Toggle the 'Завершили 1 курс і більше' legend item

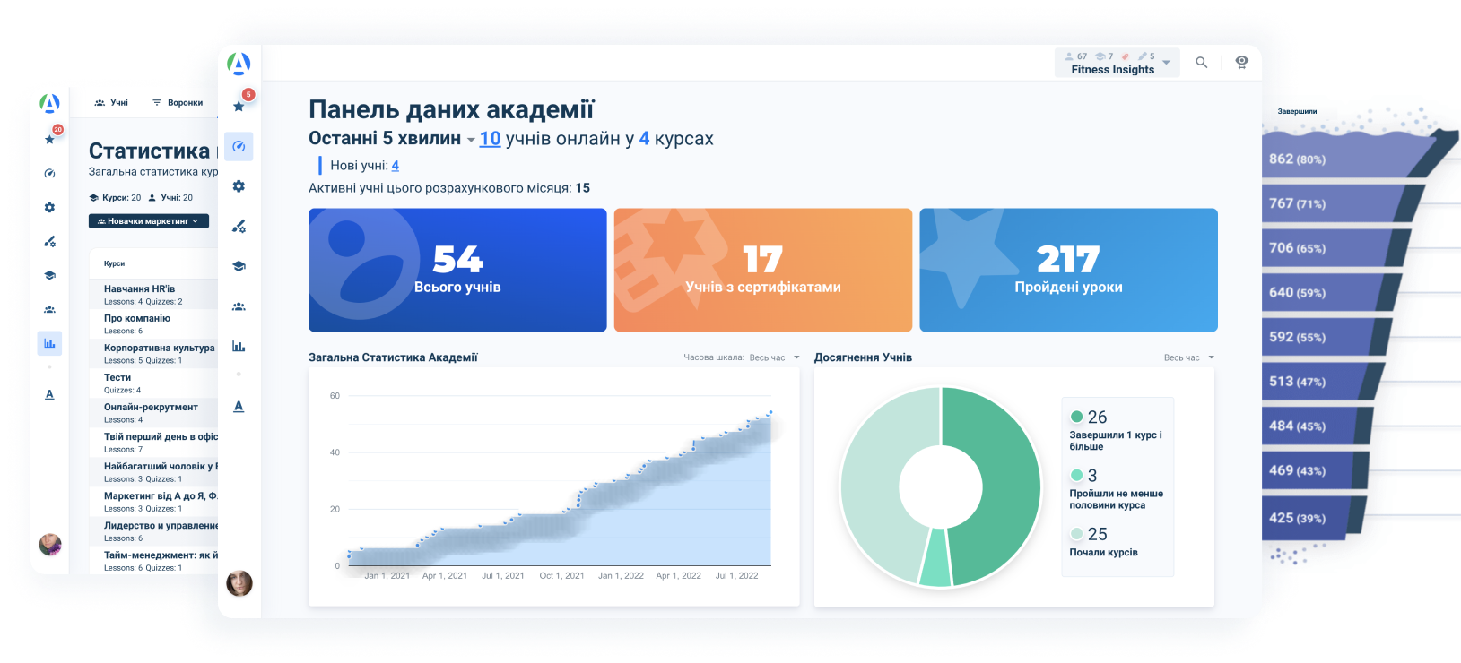(1115, 430)
